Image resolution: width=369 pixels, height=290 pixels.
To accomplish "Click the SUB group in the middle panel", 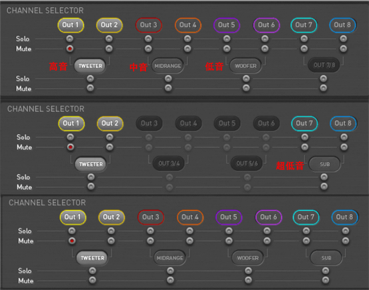I will pos(324,164).
